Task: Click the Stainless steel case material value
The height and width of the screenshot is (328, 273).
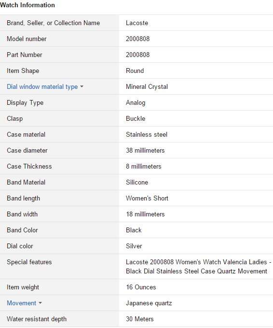Action: [x=147, y=134]
